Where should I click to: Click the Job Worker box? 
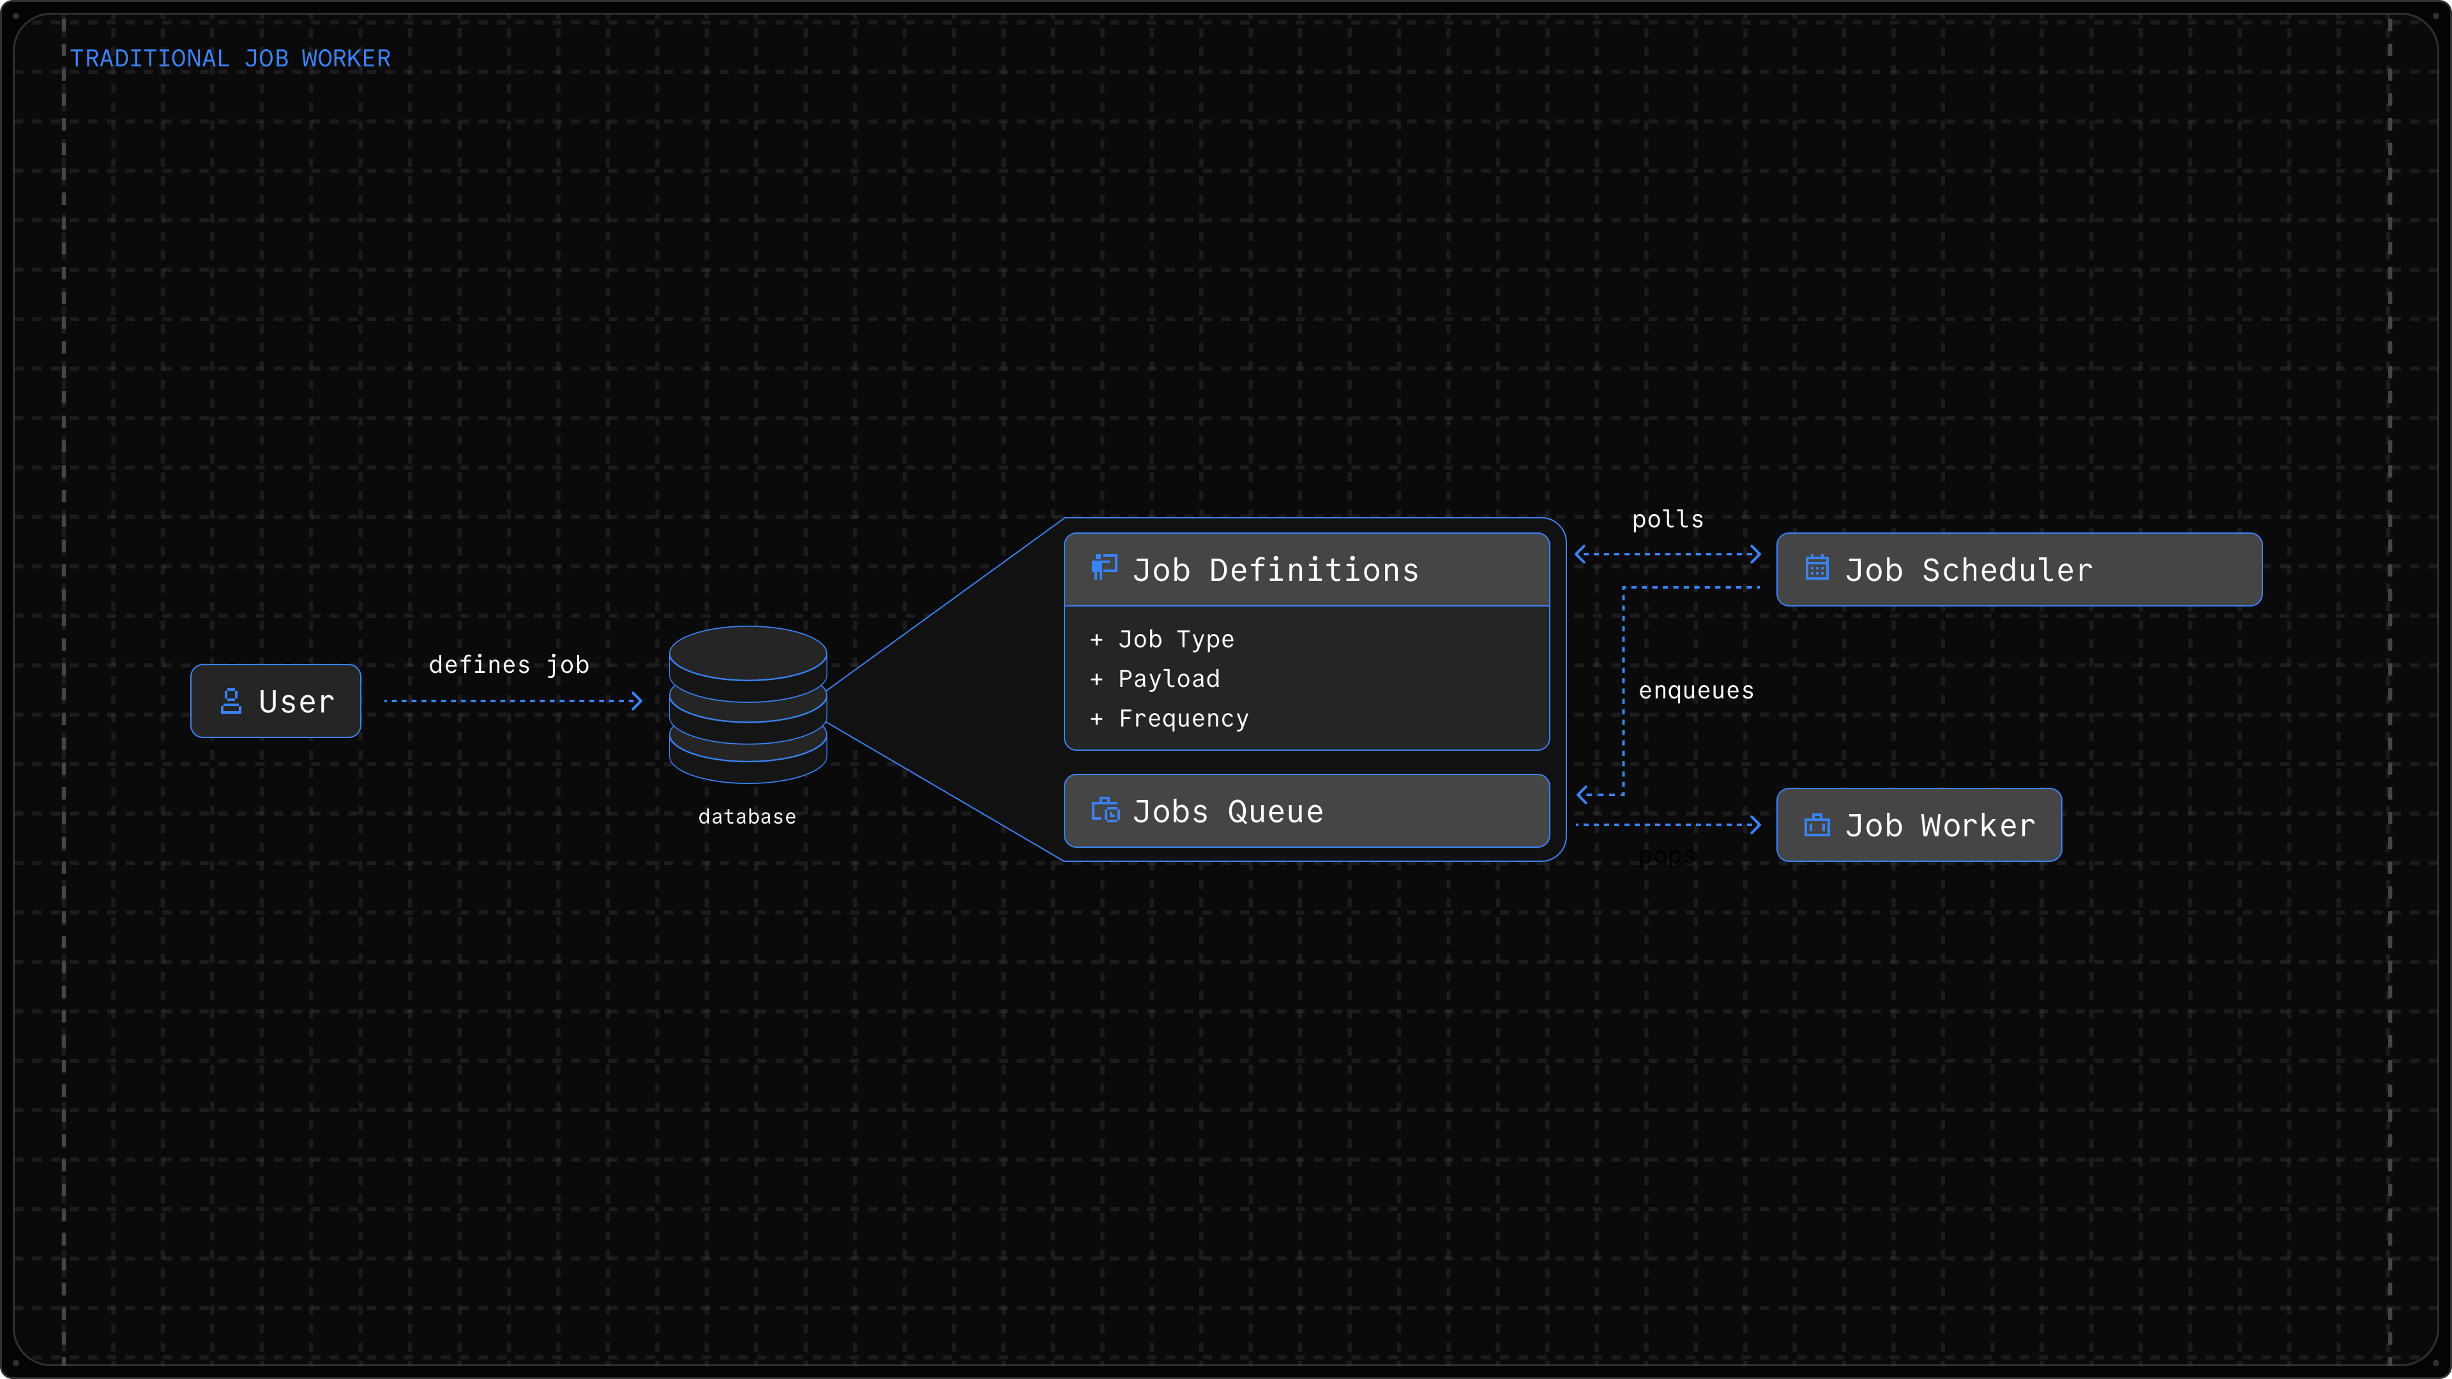pyautogui.click(x=1919, y=825)
